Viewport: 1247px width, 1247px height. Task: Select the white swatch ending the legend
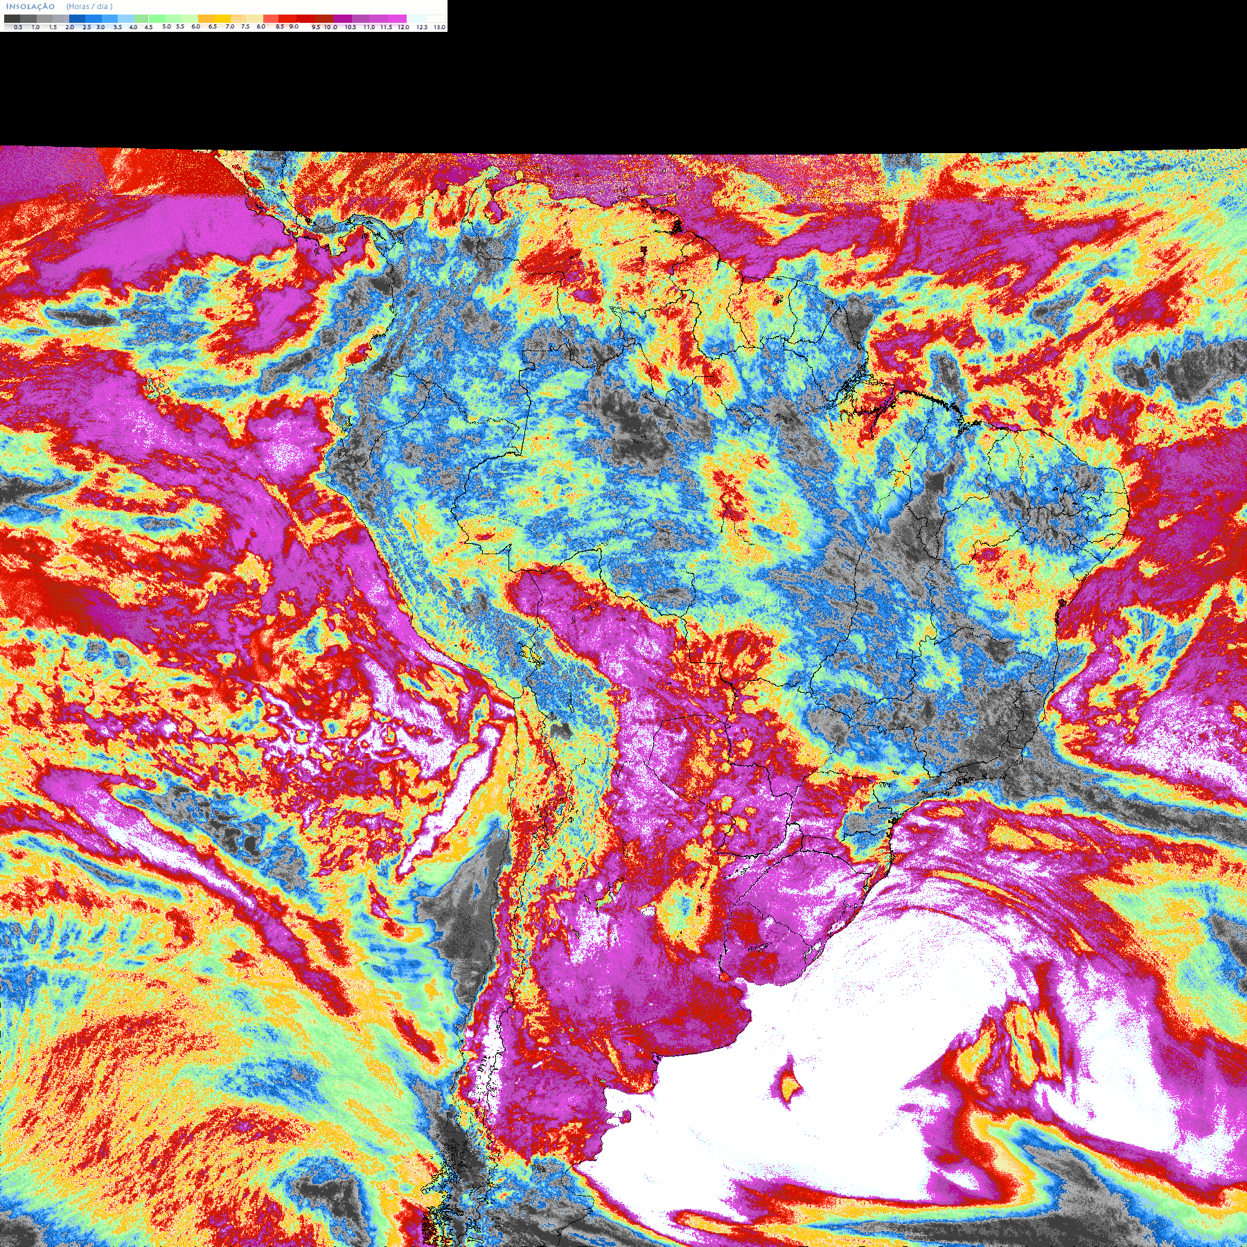tap(435, 19)
